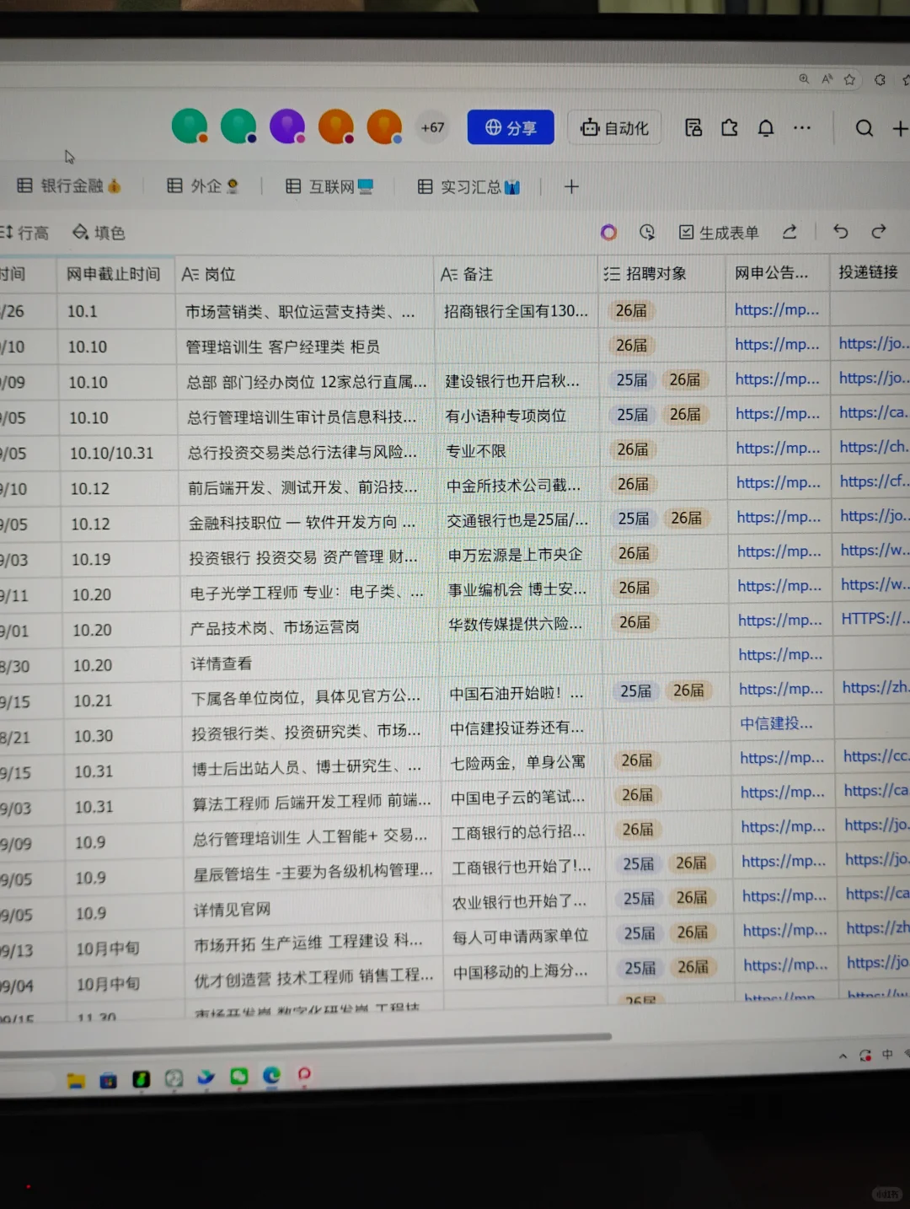Image resolution: width=910 pixels, height=1209 pixels.
Task: Open the 行高 row height option
Action: [x=24, y=233]
